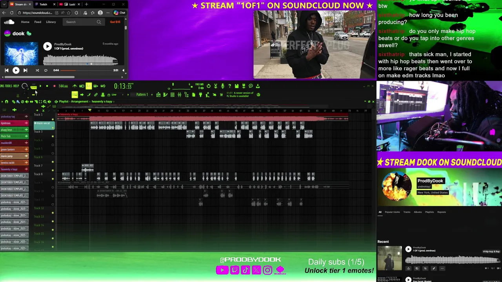Play the FL Studio song from transport bar
The width and height of the screenshot is (502, 282).
click(40, 86)
